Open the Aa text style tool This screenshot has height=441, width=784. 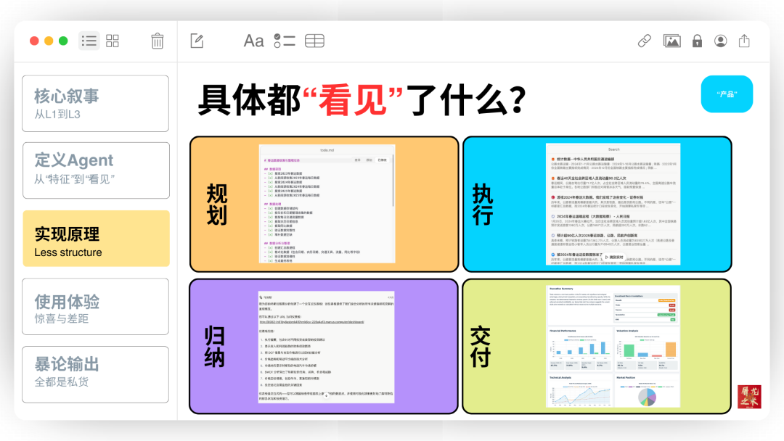tap(253, 41)
